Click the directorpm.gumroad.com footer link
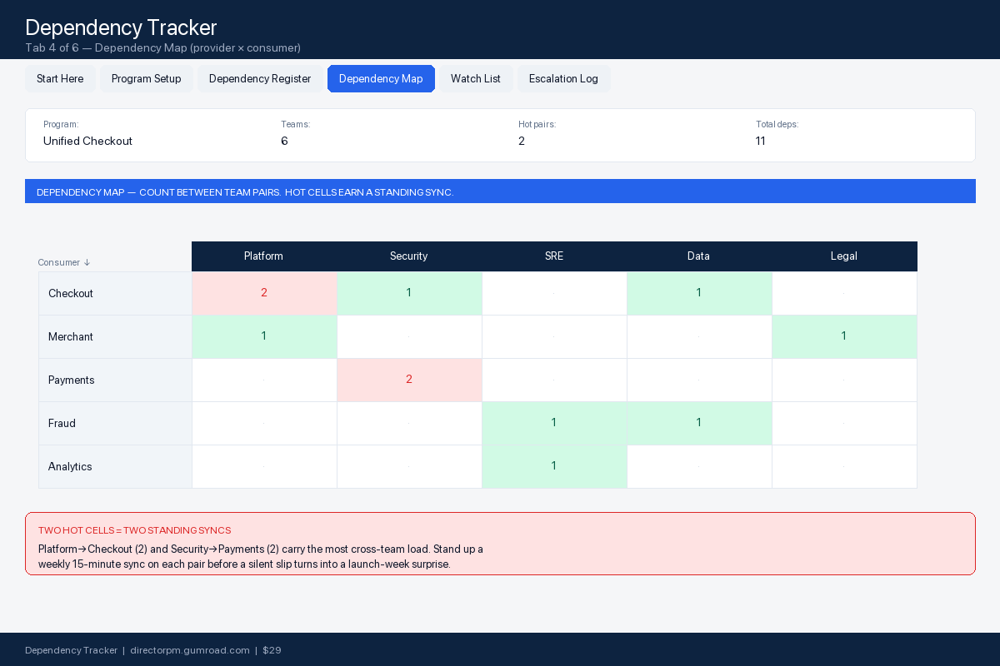This screenshot has height=666, width=1000. tap(190, 650)
